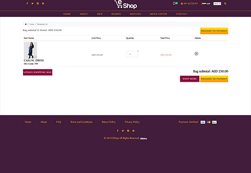Click the footer Facebook icon
The width and height of the screenshot is (251, 173).
coord(117,130)
